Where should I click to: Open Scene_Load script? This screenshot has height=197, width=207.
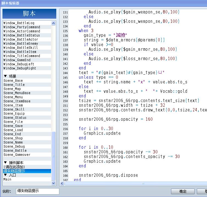[x=27, y=130]
